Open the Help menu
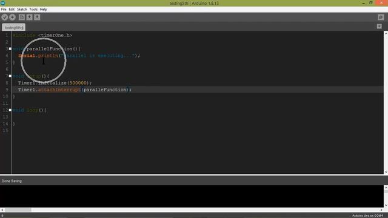Viewport: 388px width, 218px height. coord(43,10)
